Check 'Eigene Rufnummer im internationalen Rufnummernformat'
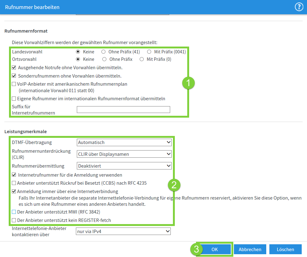The width and height of the screenshot is (307, 257). (x=14, y=99)
